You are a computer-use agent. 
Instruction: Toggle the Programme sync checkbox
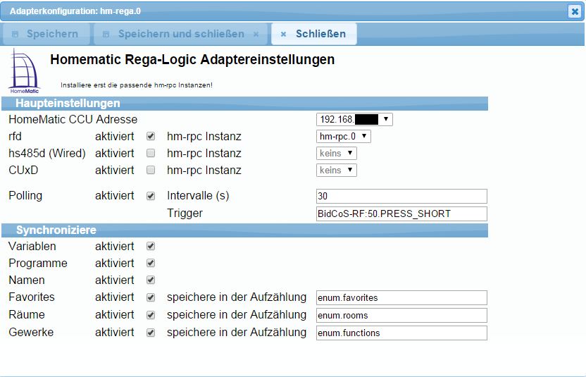151,263
